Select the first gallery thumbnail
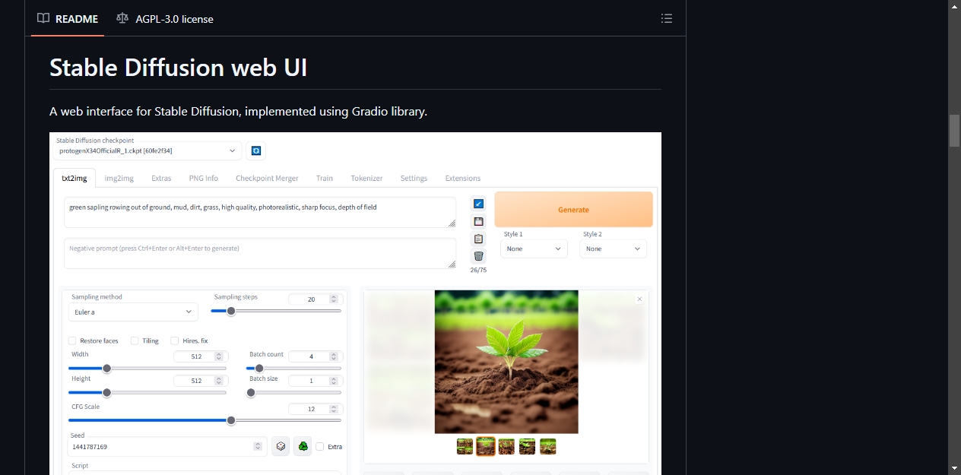Screen dimensions: 961x475 [x=465, y=446]
